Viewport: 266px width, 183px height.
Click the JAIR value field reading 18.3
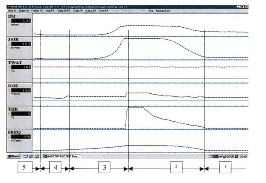(x=21, y=44)
